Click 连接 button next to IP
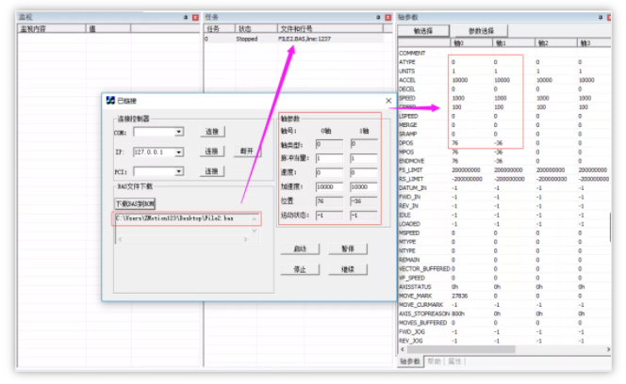 tap(212, 152)
